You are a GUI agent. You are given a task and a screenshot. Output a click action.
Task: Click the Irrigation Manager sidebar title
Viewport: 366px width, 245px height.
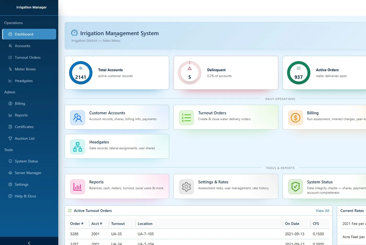tap(32, 7)
